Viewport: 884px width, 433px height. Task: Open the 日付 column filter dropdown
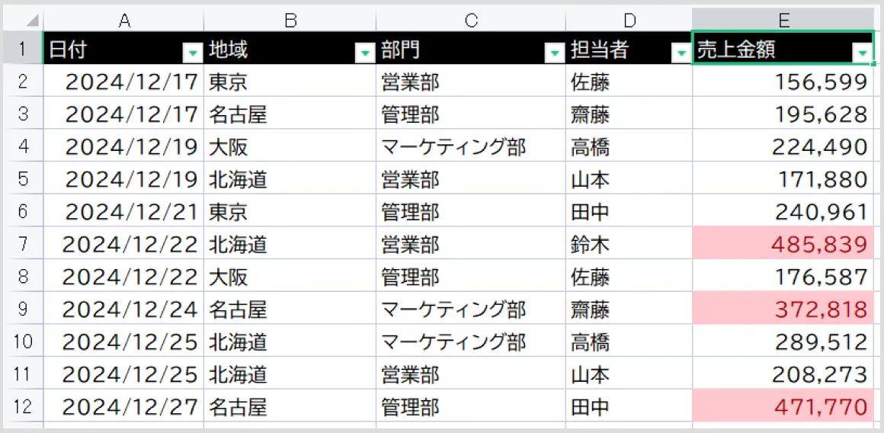(193, 53)
